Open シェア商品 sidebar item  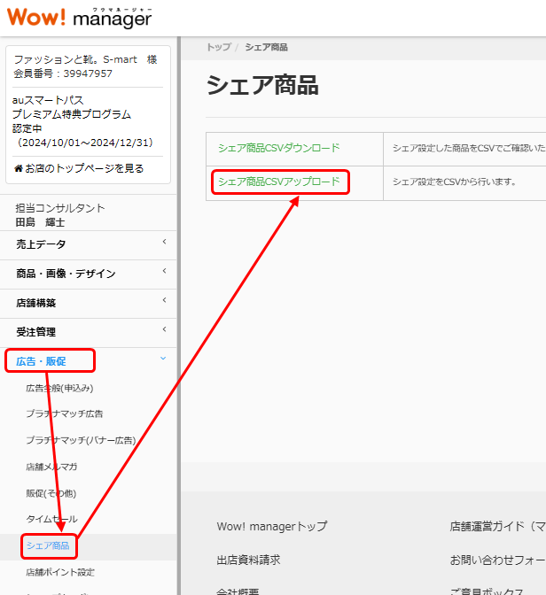coord(48,545)
